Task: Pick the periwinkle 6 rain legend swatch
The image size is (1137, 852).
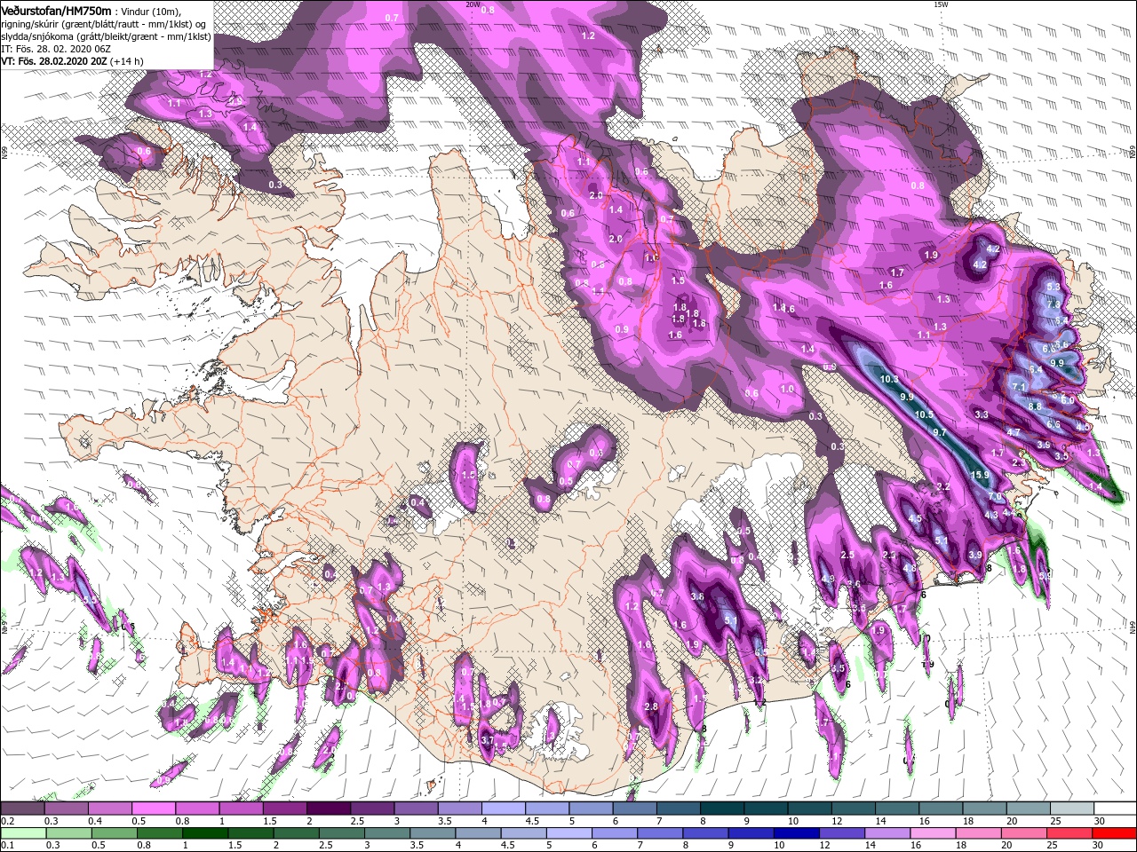Action: 614,833
